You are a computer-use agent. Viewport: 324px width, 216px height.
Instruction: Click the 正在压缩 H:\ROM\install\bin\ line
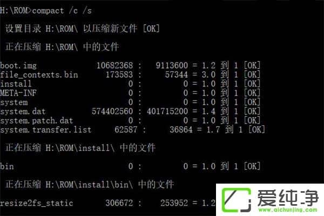90,185
